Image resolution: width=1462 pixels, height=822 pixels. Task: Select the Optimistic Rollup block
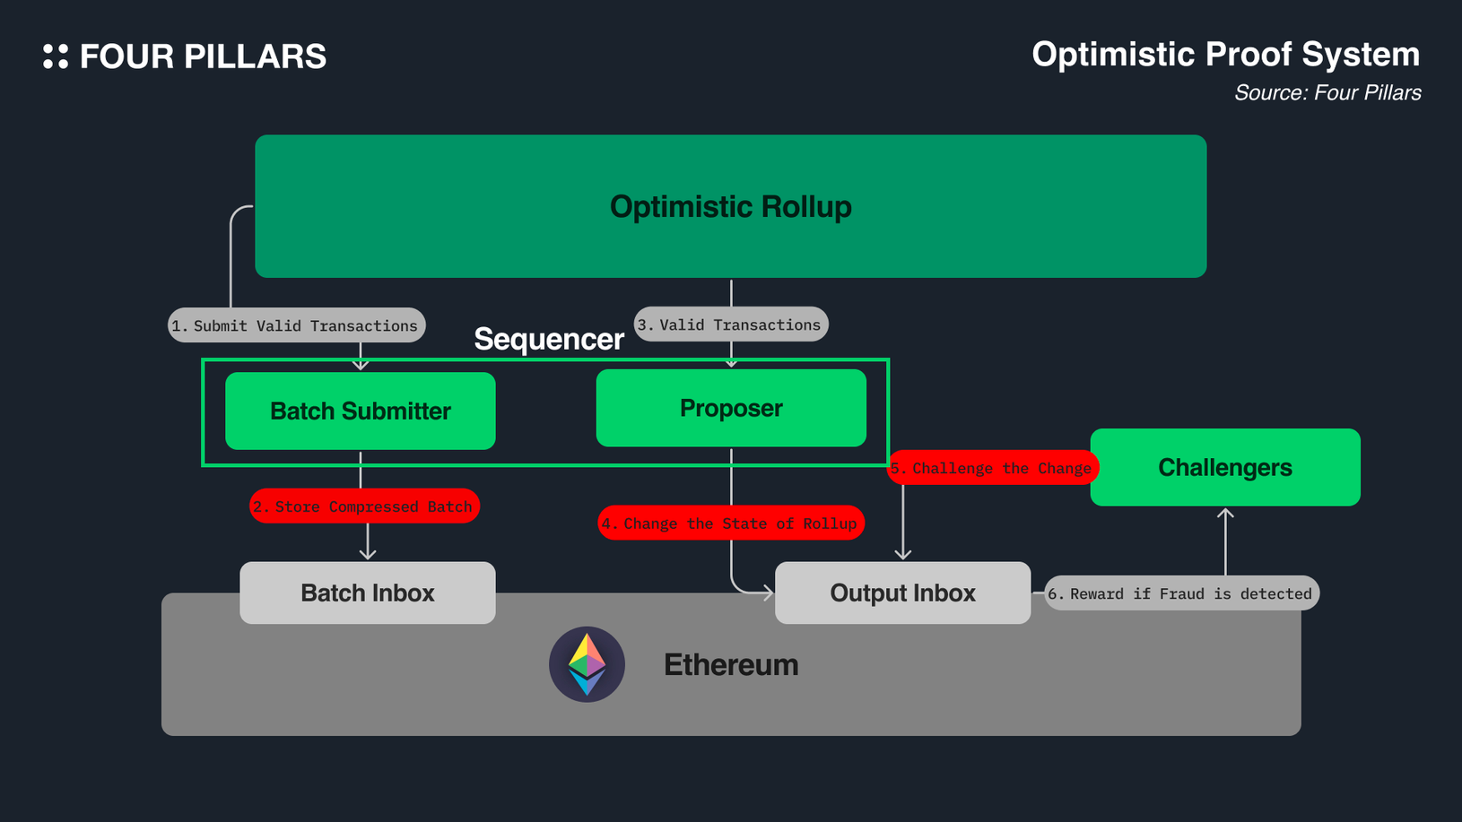[x=730, y=206]
